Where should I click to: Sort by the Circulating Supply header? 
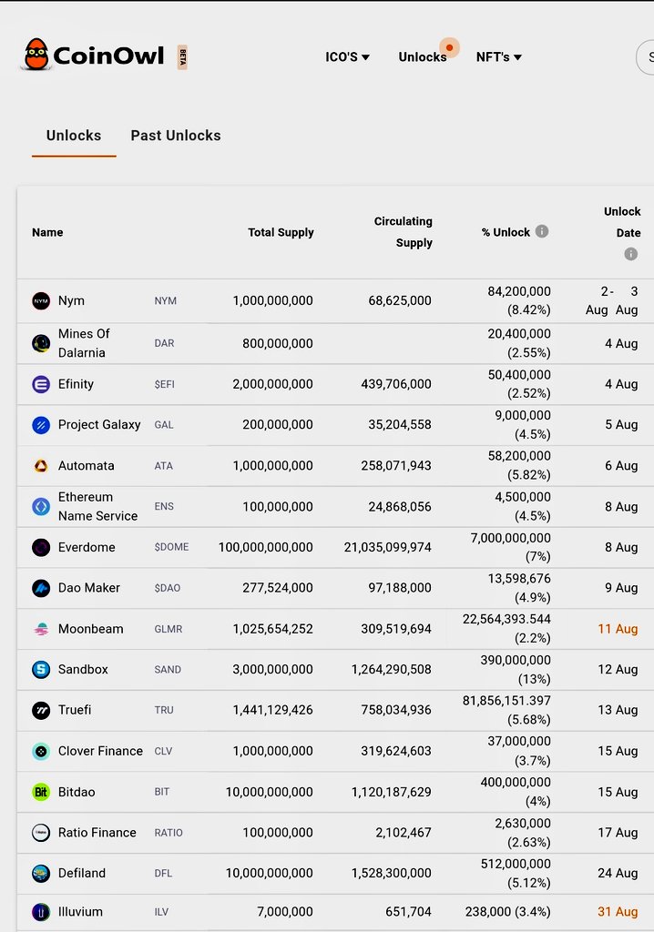click(x=403, y=232)
